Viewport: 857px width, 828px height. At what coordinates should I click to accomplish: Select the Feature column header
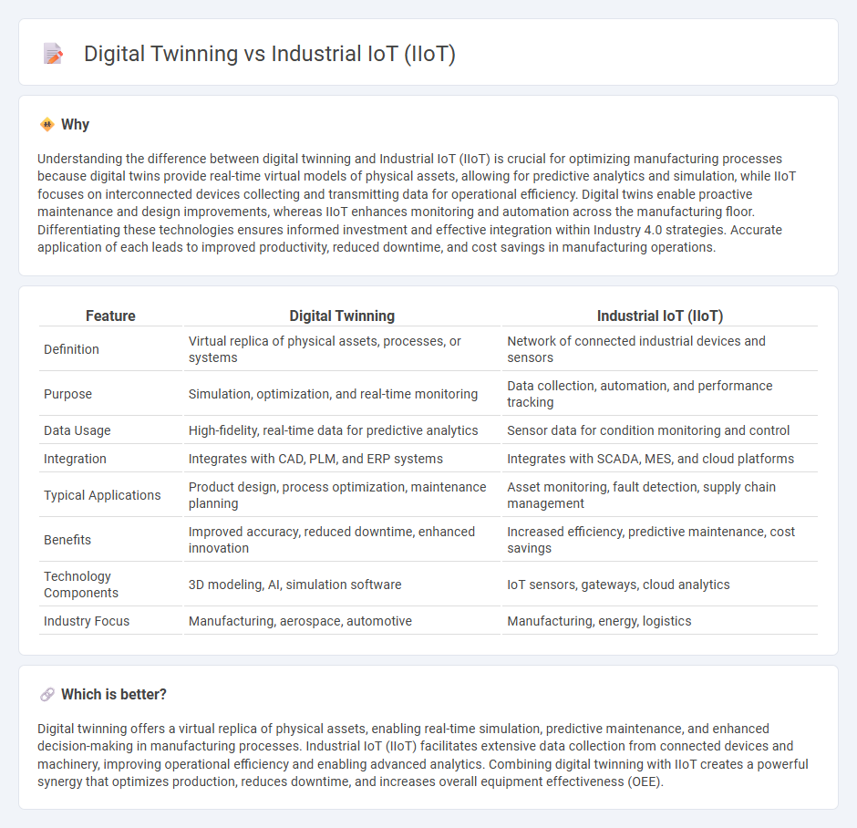click(110, 316)
